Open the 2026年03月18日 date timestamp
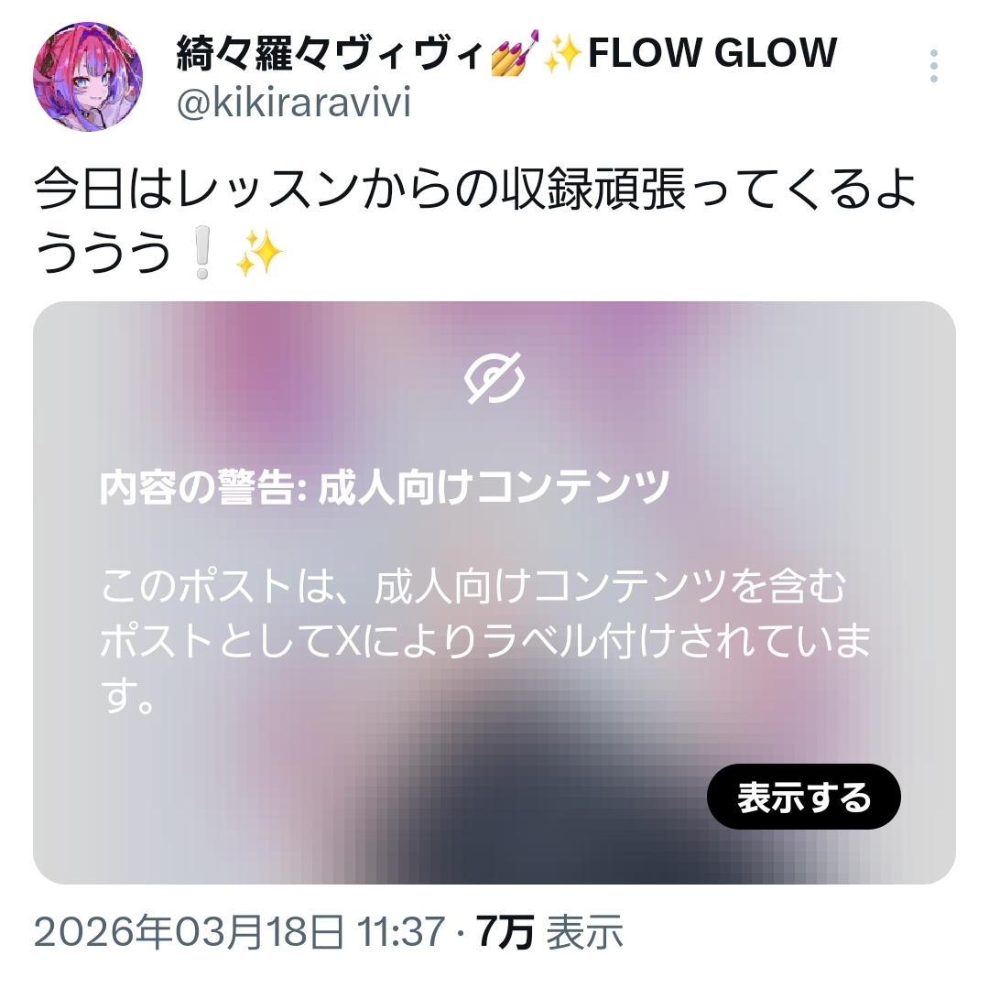 190,932
